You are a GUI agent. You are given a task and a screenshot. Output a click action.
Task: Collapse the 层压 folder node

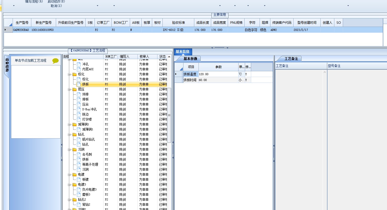(x=69, y=89)
